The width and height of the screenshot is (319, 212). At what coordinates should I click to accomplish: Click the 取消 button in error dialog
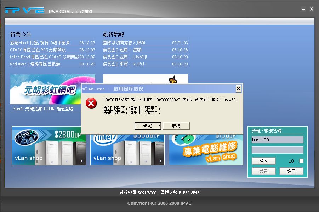[x=176, y=126]
